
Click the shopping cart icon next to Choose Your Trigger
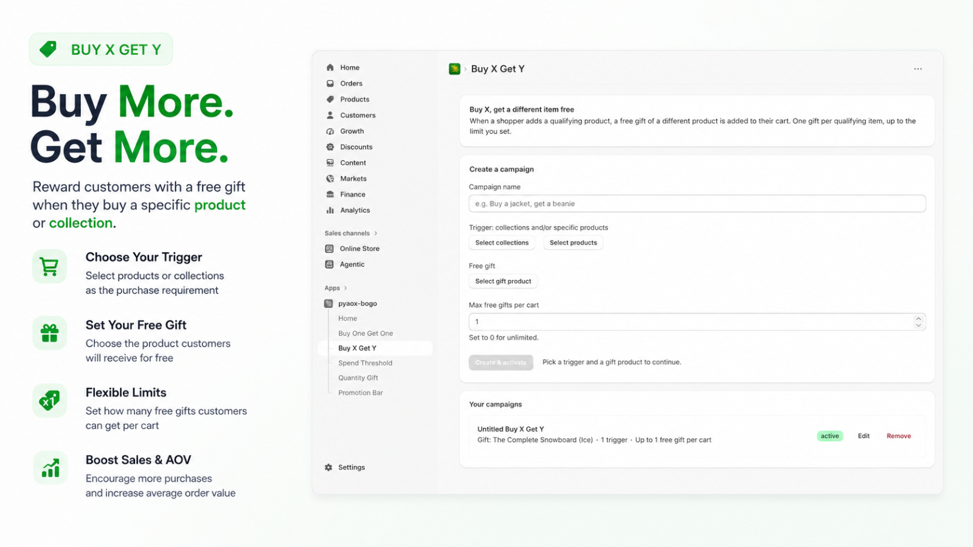click(49, 266)
